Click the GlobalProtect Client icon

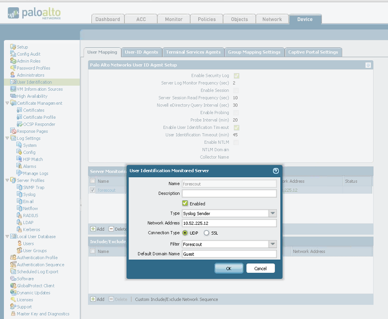coord(13,286)
